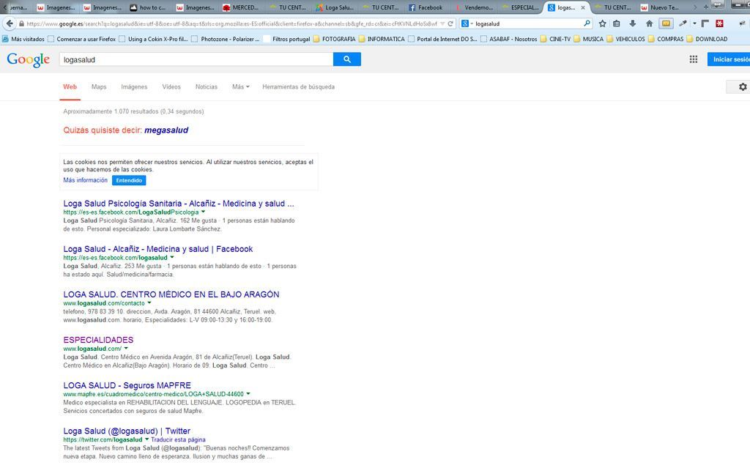750x468 pixels.
Task: Switch to the Facebook browser tab
Action: (x=426, y=7)
